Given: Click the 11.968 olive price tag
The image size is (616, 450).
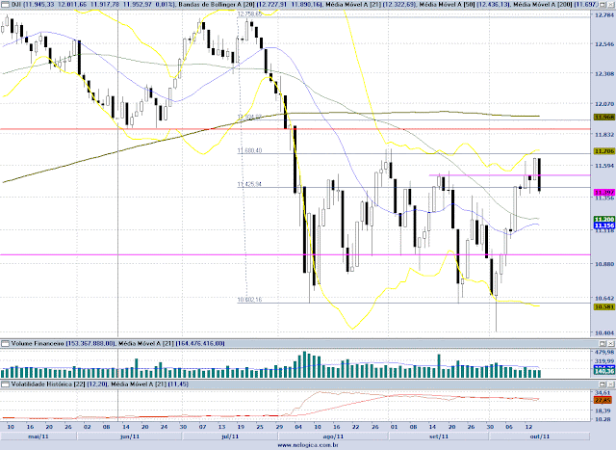Looking at the screenshot, I should (x=604, y=118).
